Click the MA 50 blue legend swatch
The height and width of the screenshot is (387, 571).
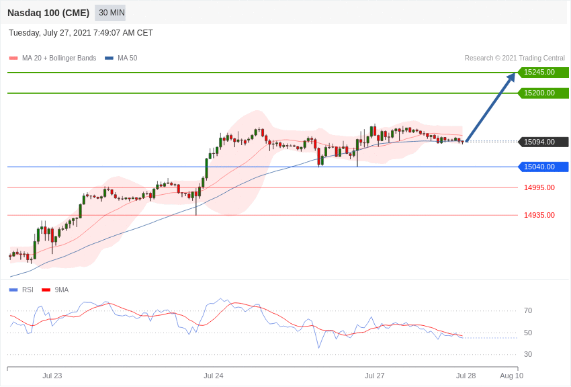(x=109, y=58)
